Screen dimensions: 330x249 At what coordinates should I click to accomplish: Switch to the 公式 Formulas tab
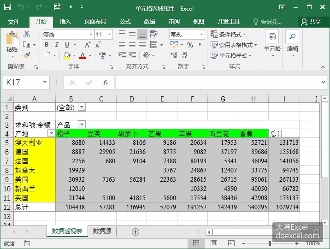pyautogui.click(x=125, y=22)
